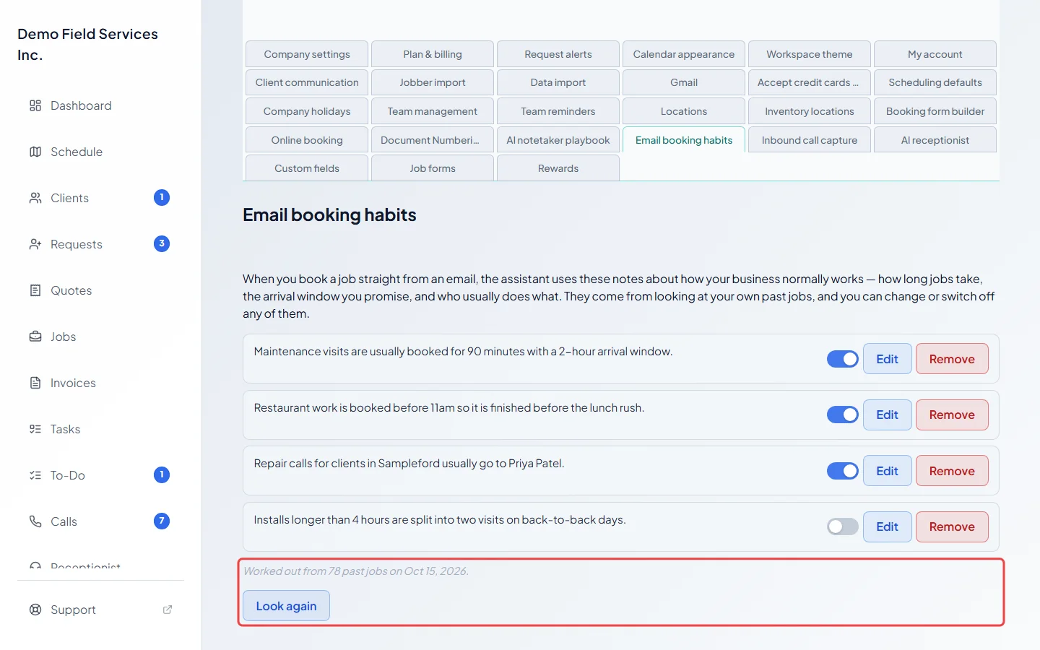Click the Quotes document icon
The image size is (1040, 650).
(x=35, y=290)
